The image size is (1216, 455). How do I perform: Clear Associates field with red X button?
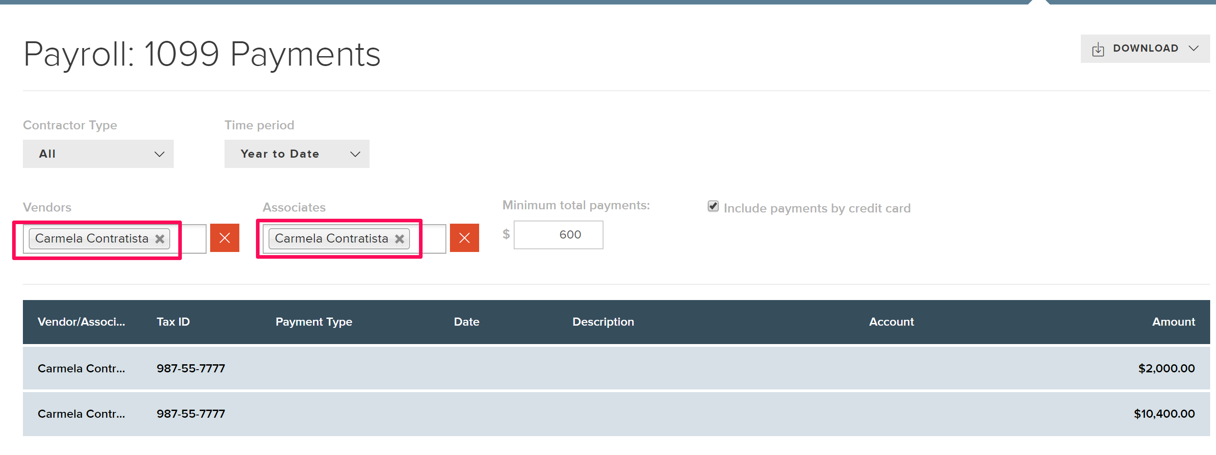(x=464, y=238)
